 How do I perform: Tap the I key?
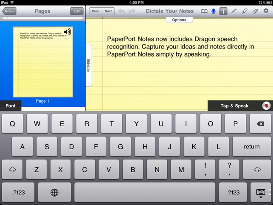pos(186,124)
